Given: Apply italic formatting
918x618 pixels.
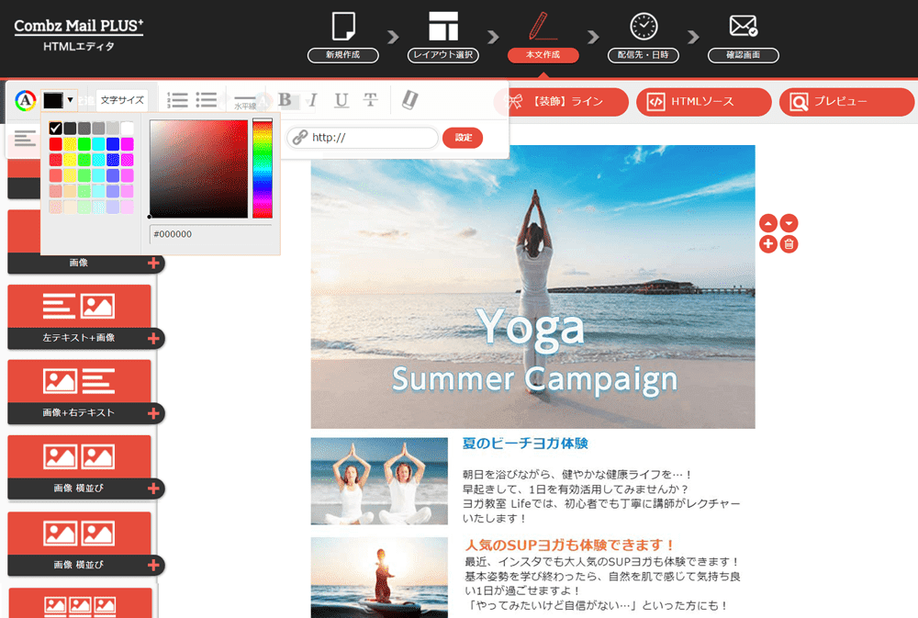Looking at the screenshot, I should [x=313, y=100].
